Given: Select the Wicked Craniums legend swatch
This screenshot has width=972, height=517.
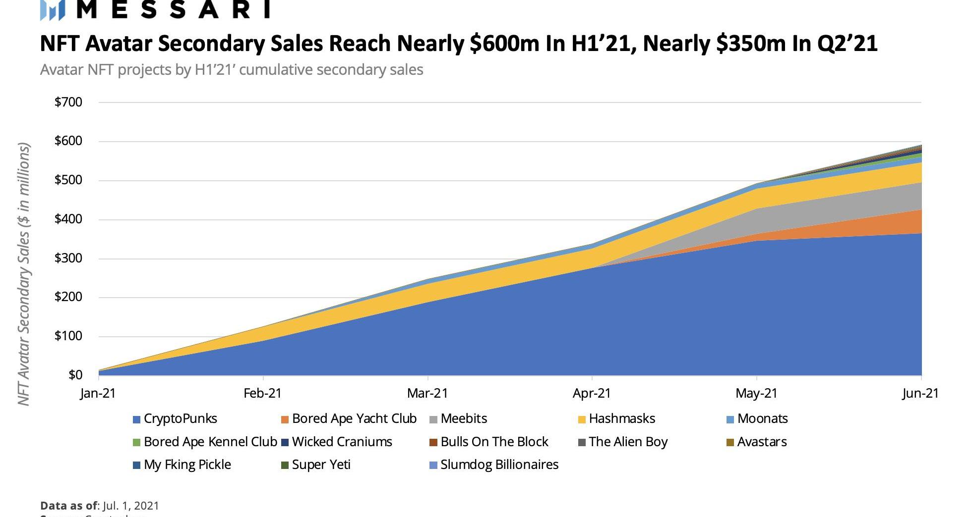Looking at the screenshot, I should point(285,443).
